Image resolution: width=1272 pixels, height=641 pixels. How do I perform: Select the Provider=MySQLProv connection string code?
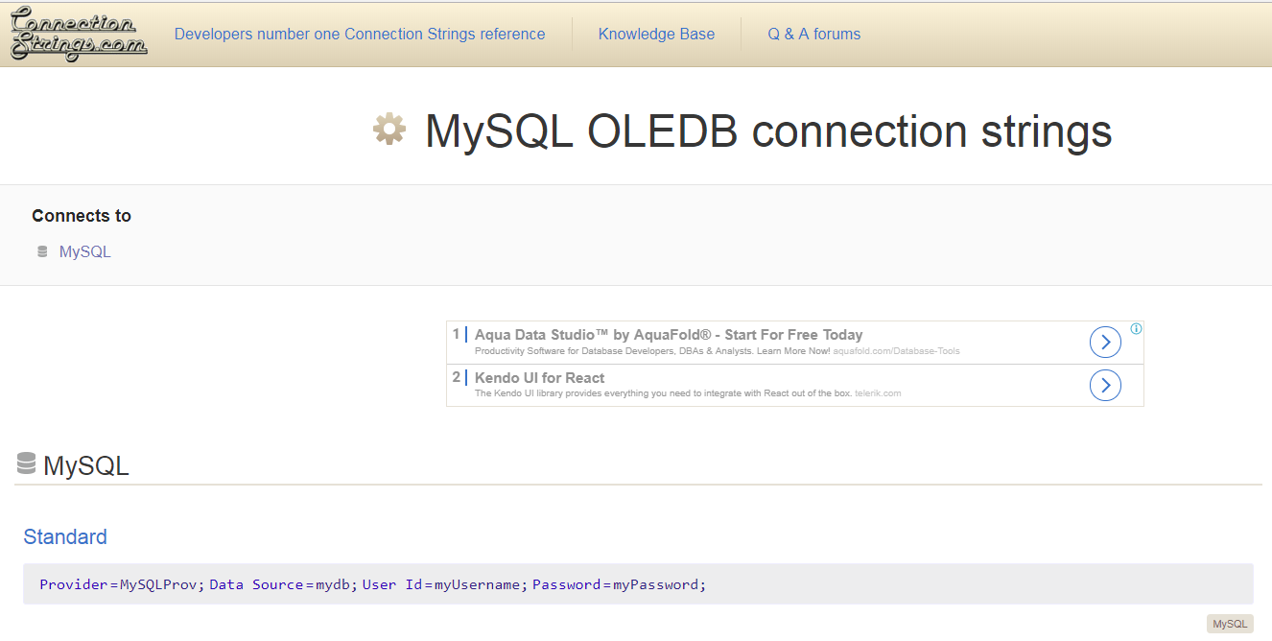[x=638, y=584]
